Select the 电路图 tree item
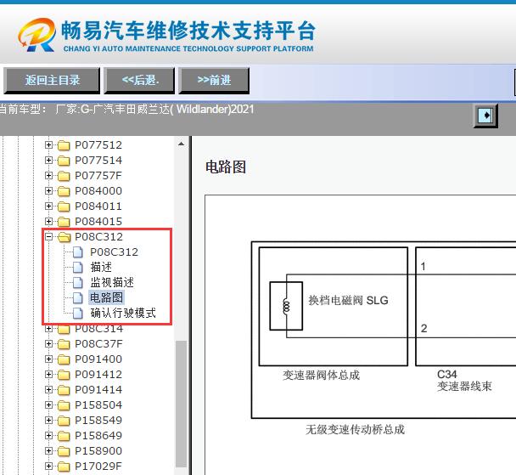 (x=106, y=297)
